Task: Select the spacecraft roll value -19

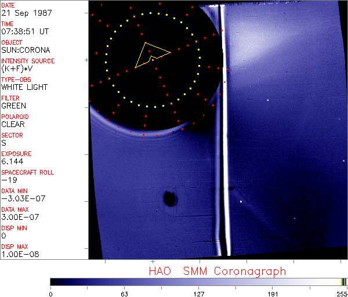Action: [x=9, y=180]
